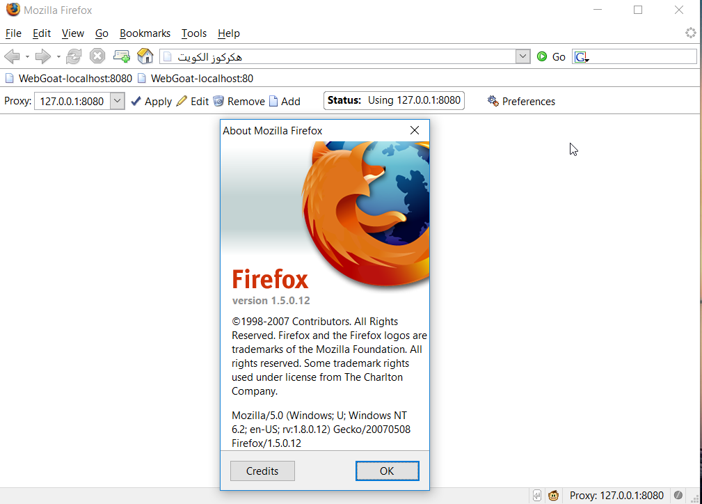The image size is (702, 504).
Task: Click the Greasemonkey monkey status icon
Action: [553, 496]
